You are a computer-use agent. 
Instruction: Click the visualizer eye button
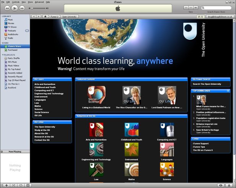click(x=221, y=185)
